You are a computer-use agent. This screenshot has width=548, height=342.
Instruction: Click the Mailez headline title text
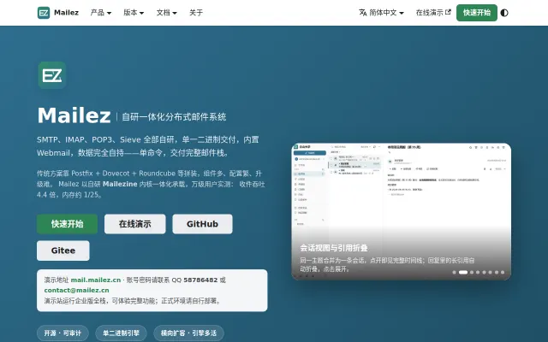click(x=74, y=115)
